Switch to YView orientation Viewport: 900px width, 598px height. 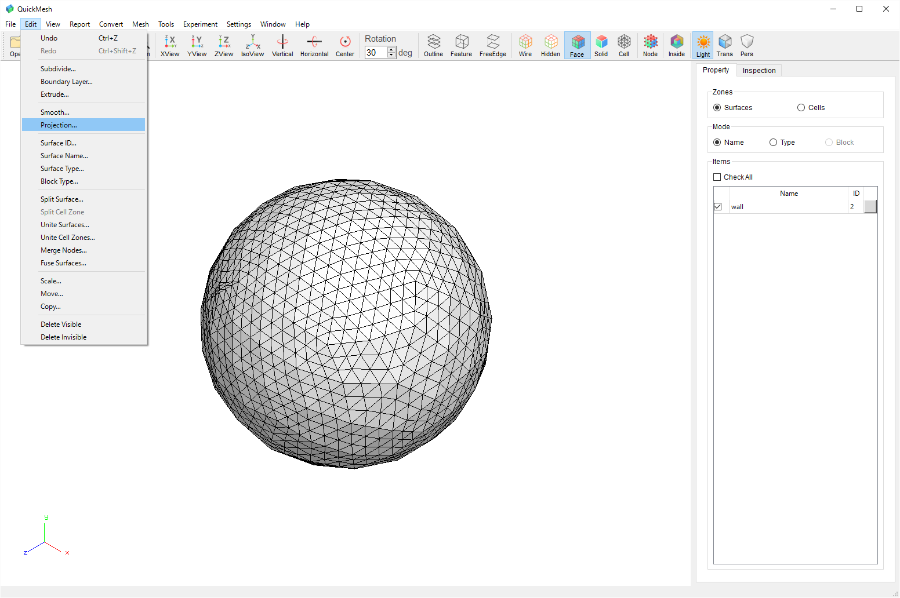click(x=197, y=45)
